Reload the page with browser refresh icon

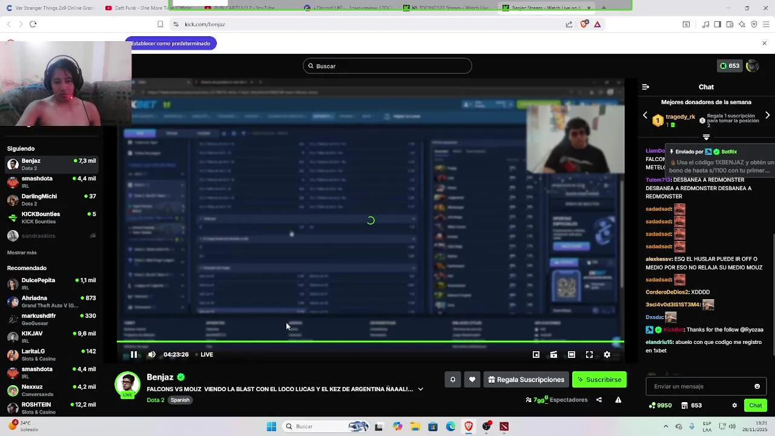click(33, 24)
